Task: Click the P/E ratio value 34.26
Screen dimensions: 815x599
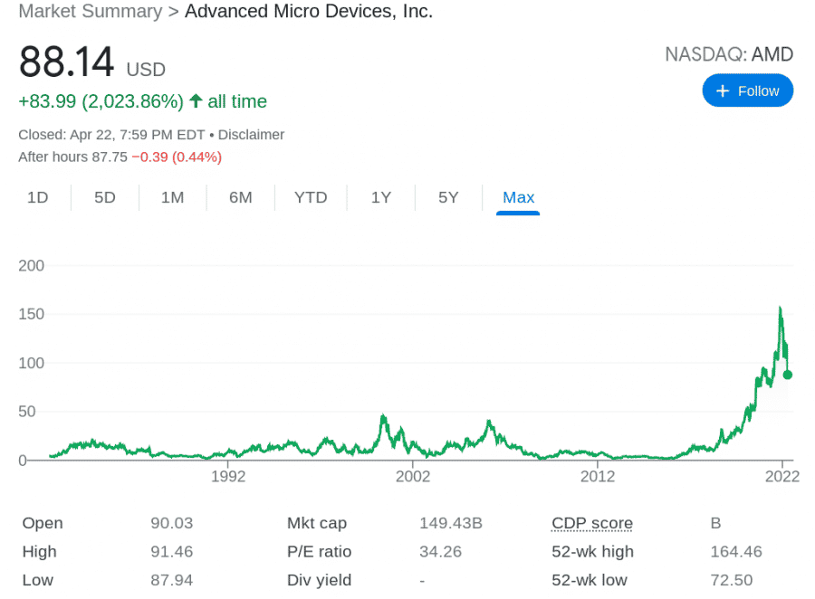Action: click(x=440, y=552)
